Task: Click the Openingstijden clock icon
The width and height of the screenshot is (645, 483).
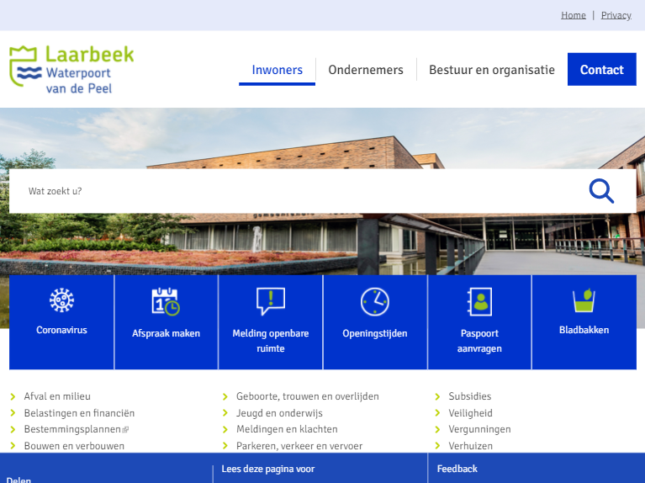Action: [x=375, y=302]
